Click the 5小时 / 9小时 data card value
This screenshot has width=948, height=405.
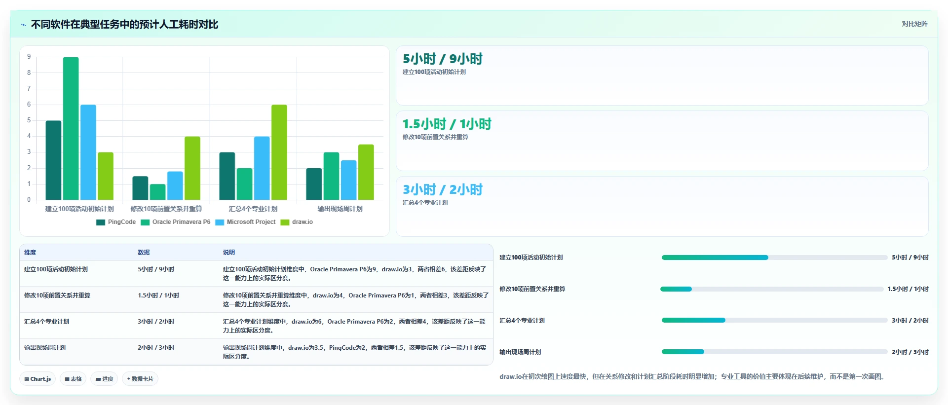coord(442,59)
